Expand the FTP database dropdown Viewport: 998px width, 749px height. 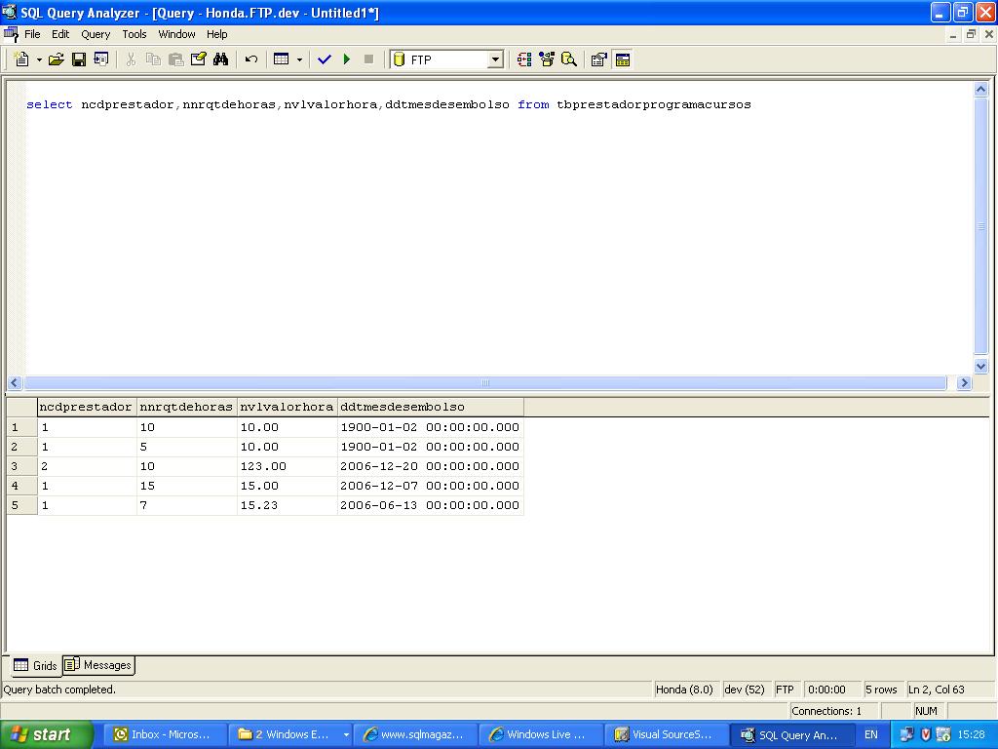(x=495, y=59)
